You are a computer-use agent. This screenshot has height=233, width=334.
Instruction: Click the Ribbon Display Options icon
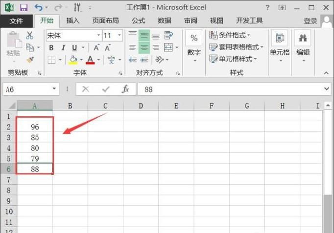(x=282, y=8)
